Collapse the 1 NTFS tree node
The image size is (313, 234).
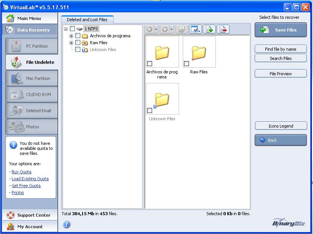66,29
